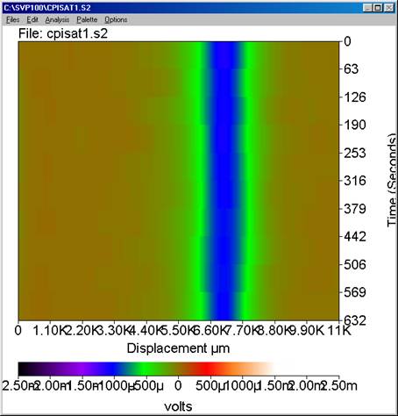
Task: Click the window title bar text
Action: [47, 8]
